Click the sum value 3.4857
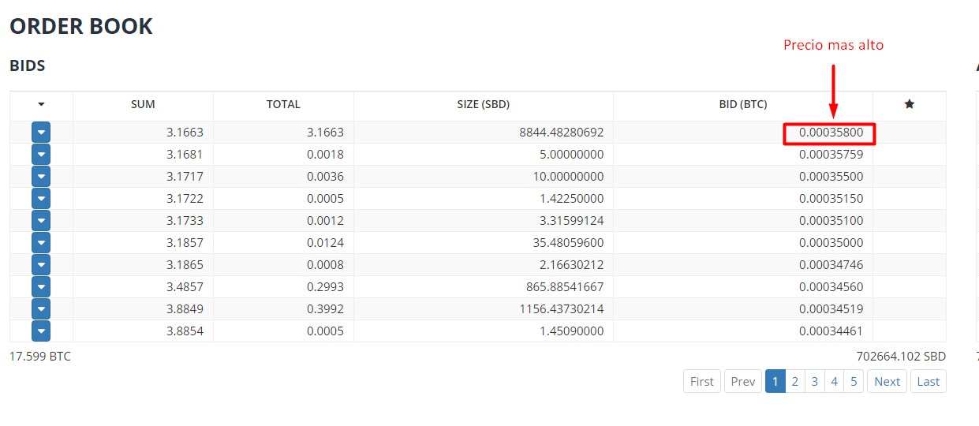Image resolution: width=979 pixels, height=426 pixels. click(185, 287)
